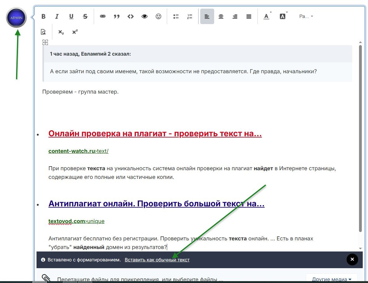Click the paperclip attachment icon

pyautogui.click(x=46, y=278)
